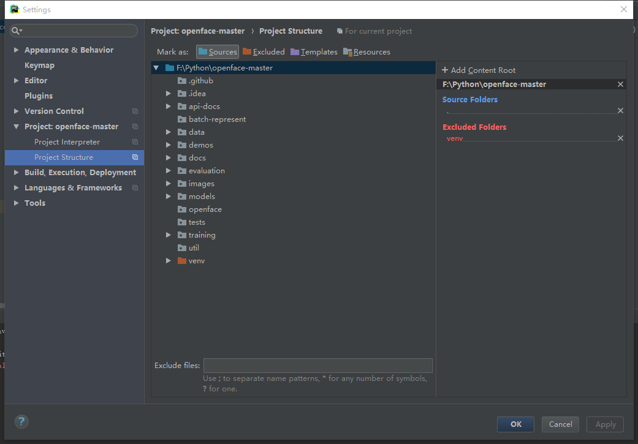Open the Keymap settings page
The width and height of the screenshot is (638, 444).
pyautogui.click(x=38, y=65)
